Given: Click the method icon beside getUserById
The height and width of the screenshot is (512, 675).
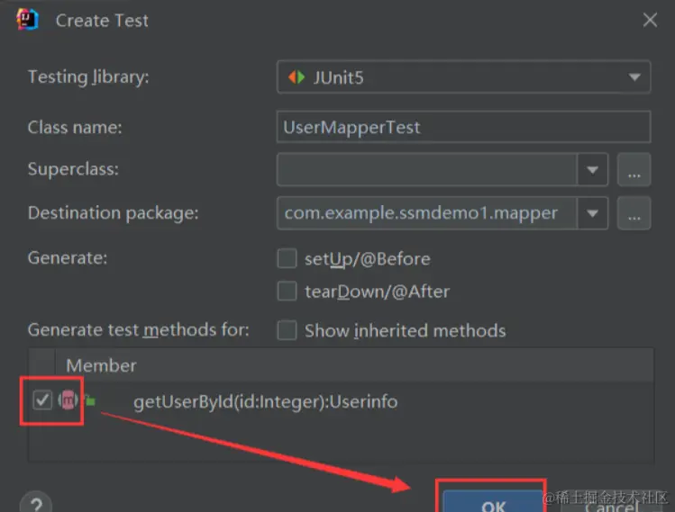Looking at the screenshot, I should tap(68, 400).
